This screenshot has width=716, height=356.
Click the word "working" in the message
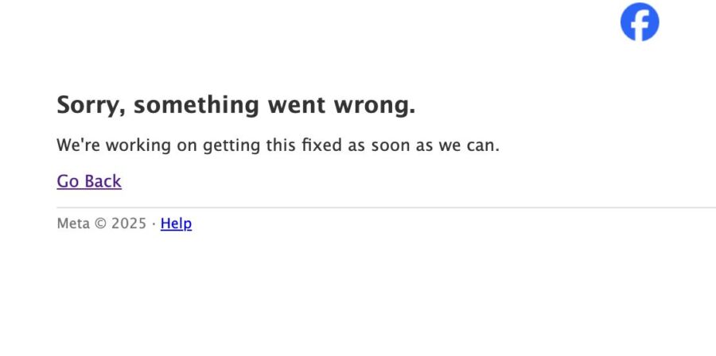[x=138, y=146]
